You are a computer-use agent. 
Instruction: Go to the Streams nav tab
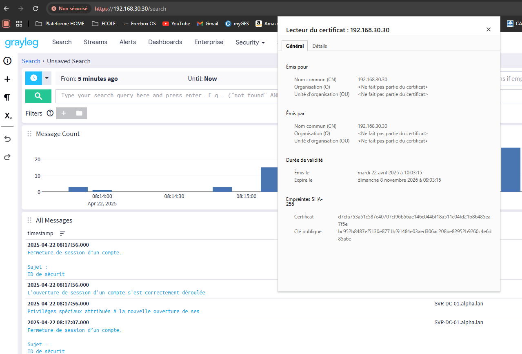pos(96,42)
